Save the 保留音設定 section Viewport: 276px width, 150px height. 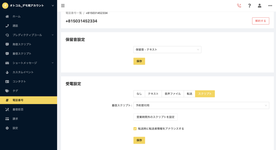(139, 61)
